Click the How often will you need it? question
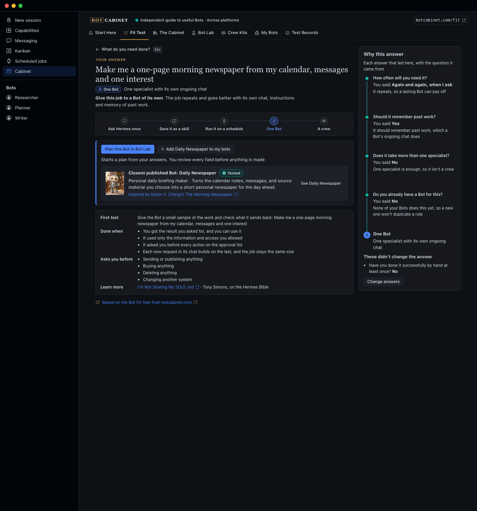 [x=400, y=78]
